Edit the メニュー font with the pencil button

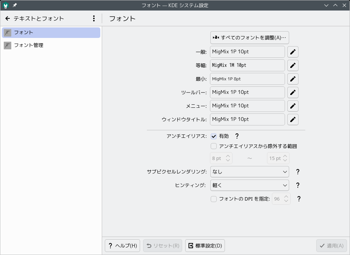[x=293, y=106]
